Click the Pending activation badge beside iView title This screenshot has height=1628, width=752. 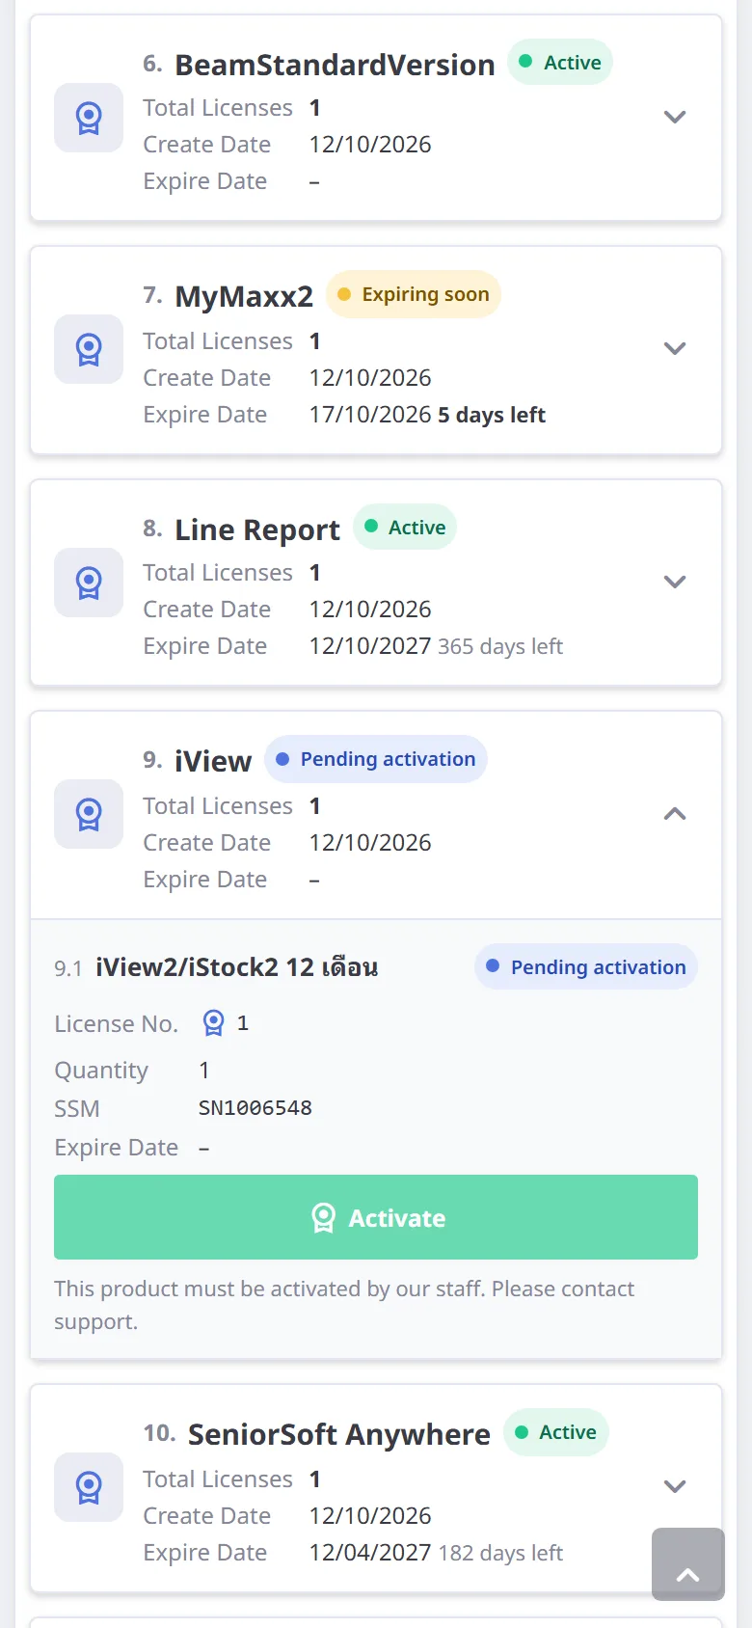point(376,759)
